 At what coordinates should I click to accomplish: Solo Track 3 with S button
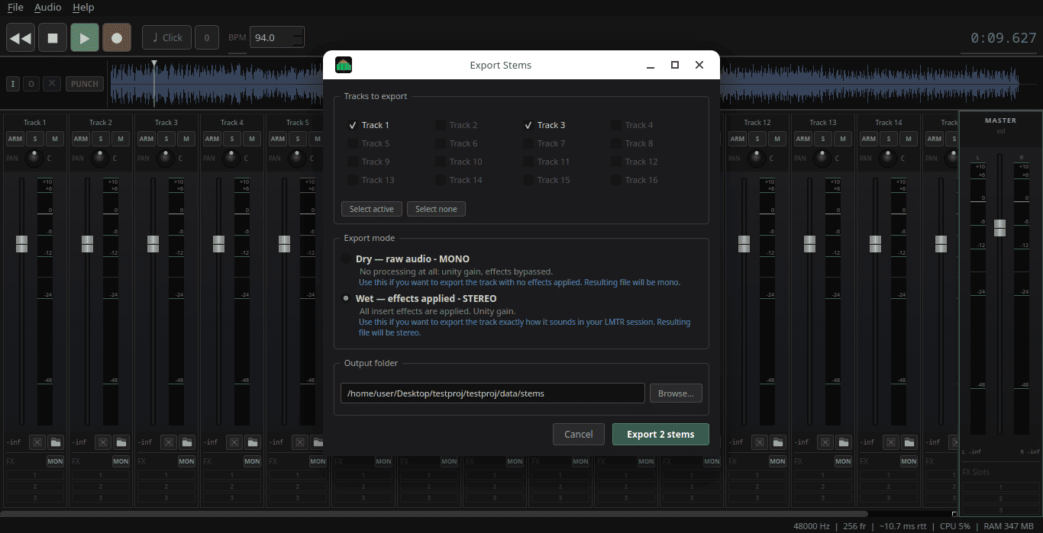[166, 139]
